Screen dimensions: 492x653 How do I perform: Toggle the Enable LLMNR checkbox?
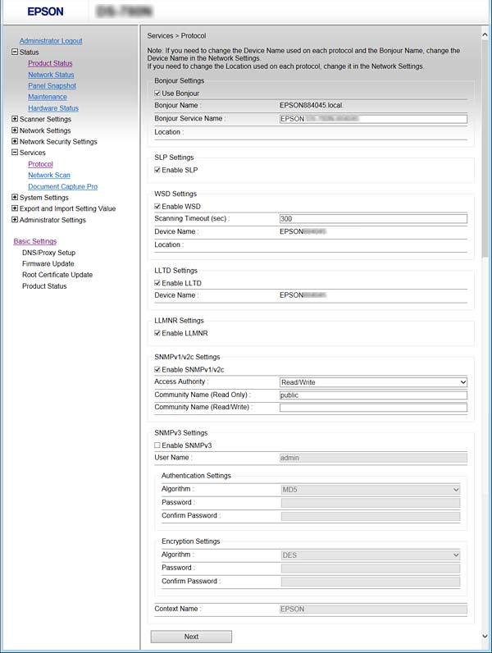tap(157, 333)
